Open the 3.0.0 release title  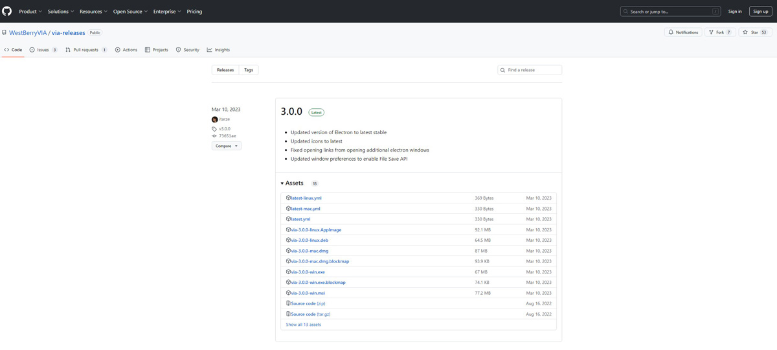[291, 111]
